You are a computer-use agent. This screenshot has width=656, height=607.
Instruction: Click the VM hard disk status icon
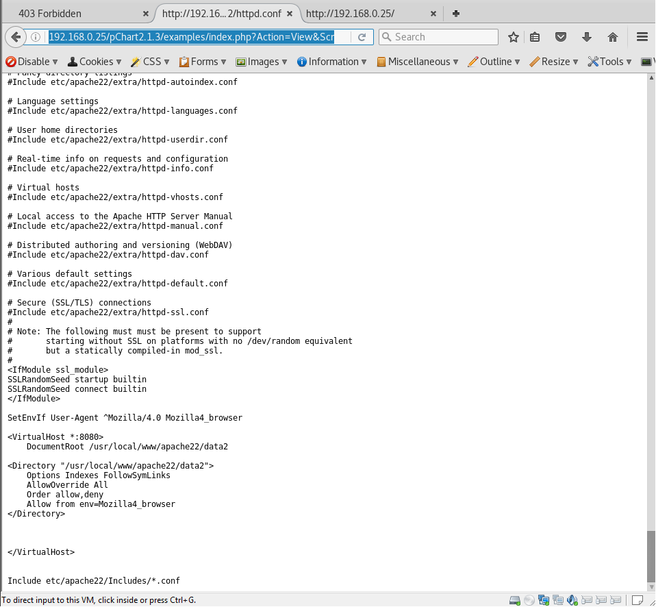[x=514, y=601]
